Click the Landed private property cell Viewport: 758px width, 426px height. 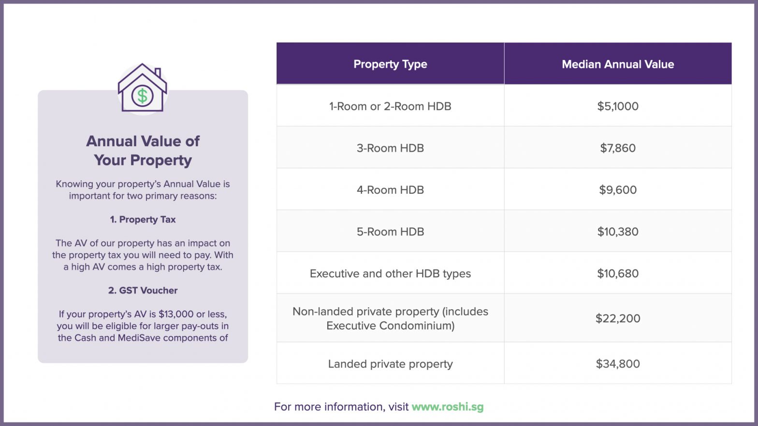(390, 364)
